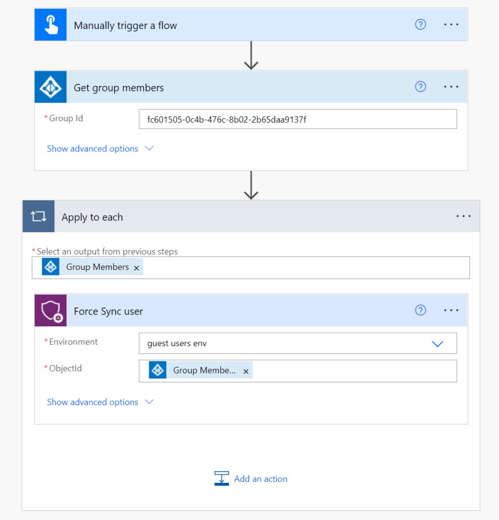
Task: Open the ellipsis menu on Force Sync user
Action: [451, 311]
